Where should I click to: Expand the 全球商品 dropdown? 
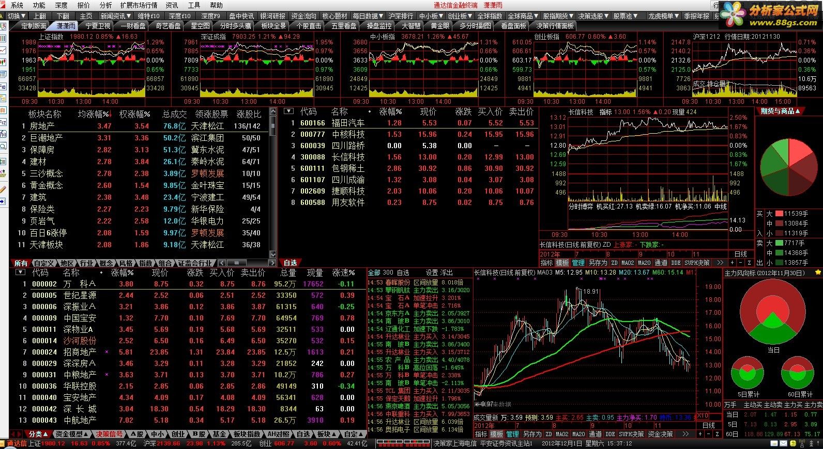(x=523, y=16)
